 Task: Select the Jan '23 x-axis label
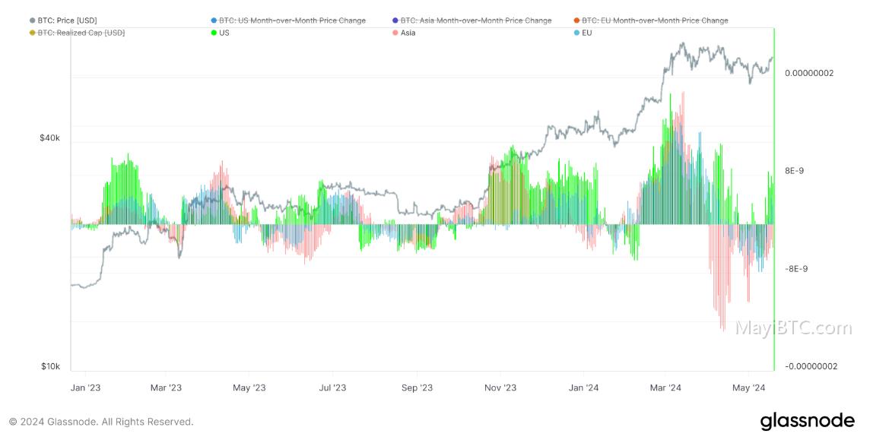85,388
